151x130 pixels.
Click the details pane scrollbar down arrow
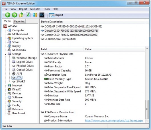coord(147,121)
